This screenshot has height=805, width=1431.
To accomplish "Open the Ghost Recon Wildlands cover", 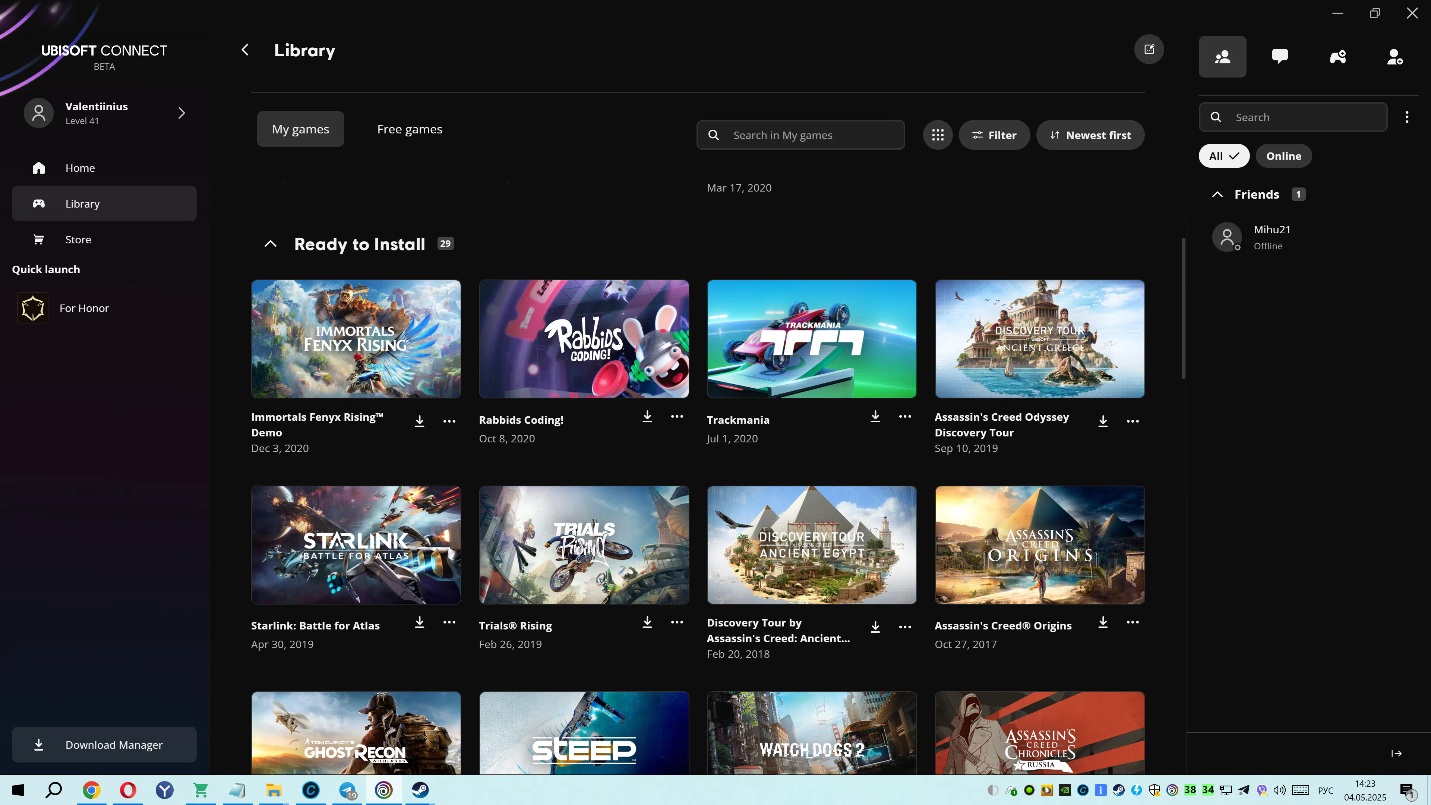I will pos(356,733).
